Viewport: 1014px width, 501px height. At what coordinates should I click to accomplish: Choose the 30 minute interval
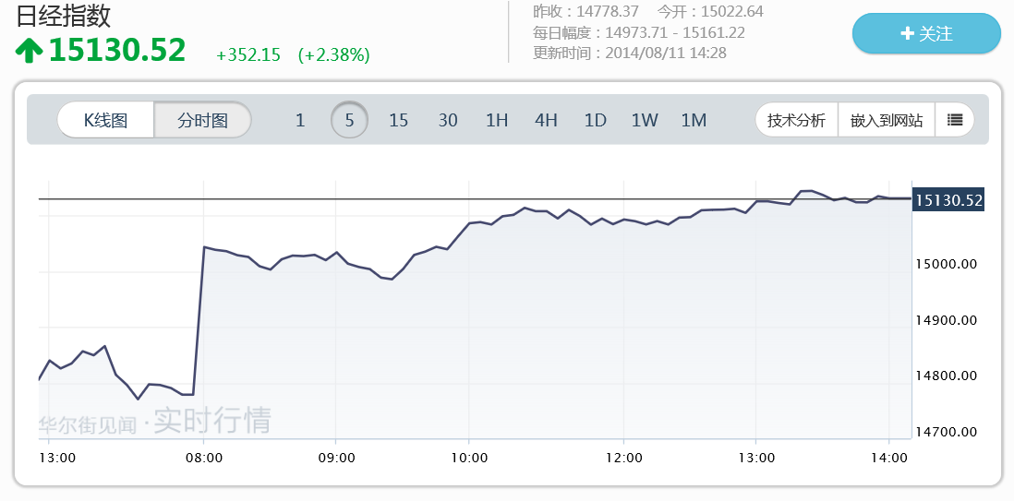(448, 120)
